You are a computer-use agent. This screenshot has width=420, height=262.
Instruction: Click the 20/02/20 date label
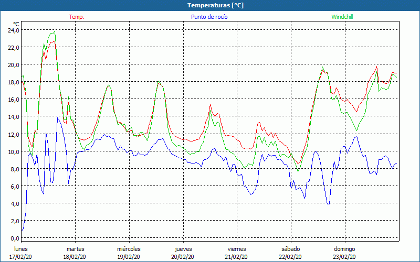coord(183,257)
